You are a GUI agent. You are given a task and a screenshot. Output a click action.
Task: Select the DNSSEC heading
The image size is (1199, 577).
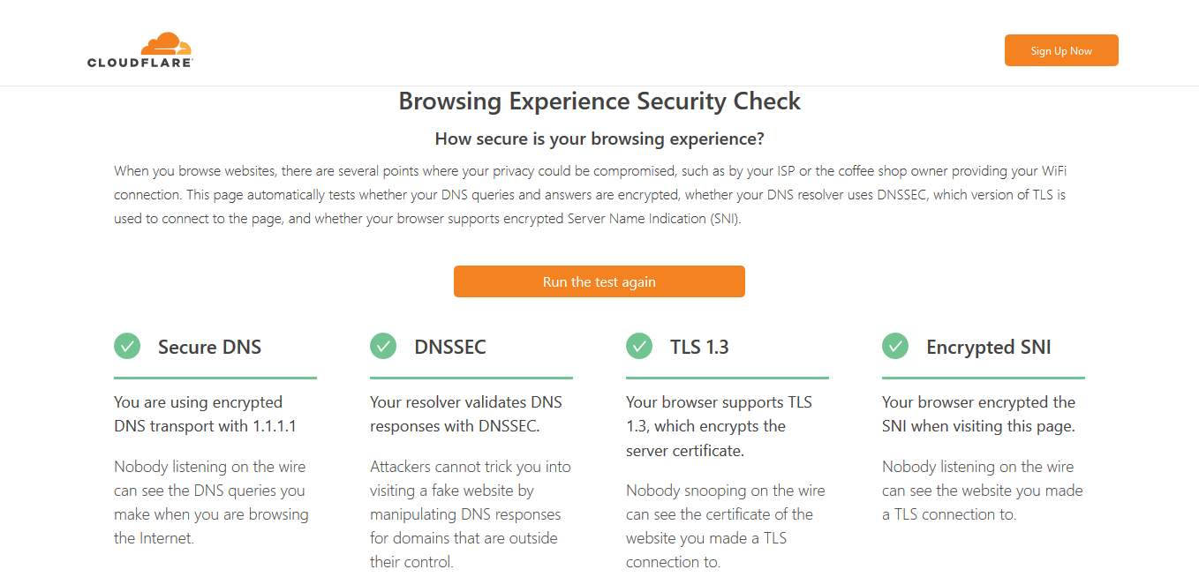(449, 347)
